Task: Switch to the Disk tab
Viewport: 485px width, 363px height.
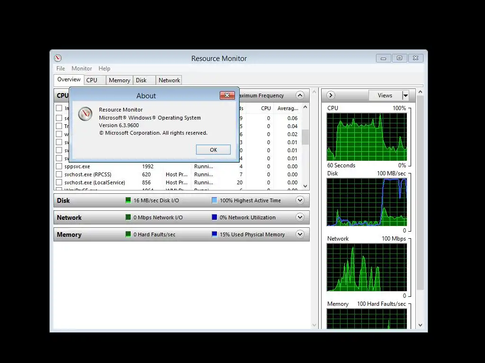Action: tap(144, 80)
